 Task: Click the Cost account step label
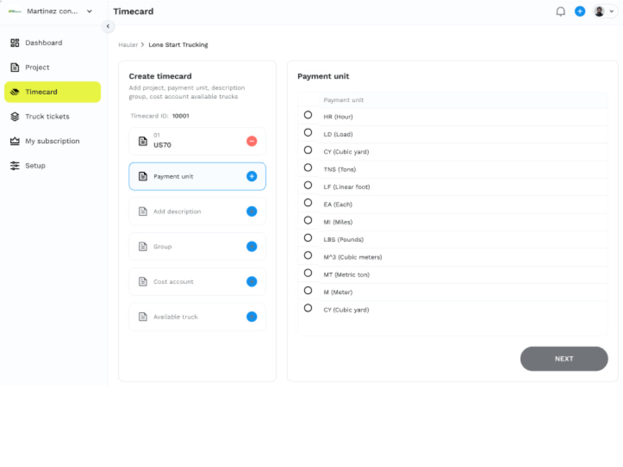[x=173, y=282]
